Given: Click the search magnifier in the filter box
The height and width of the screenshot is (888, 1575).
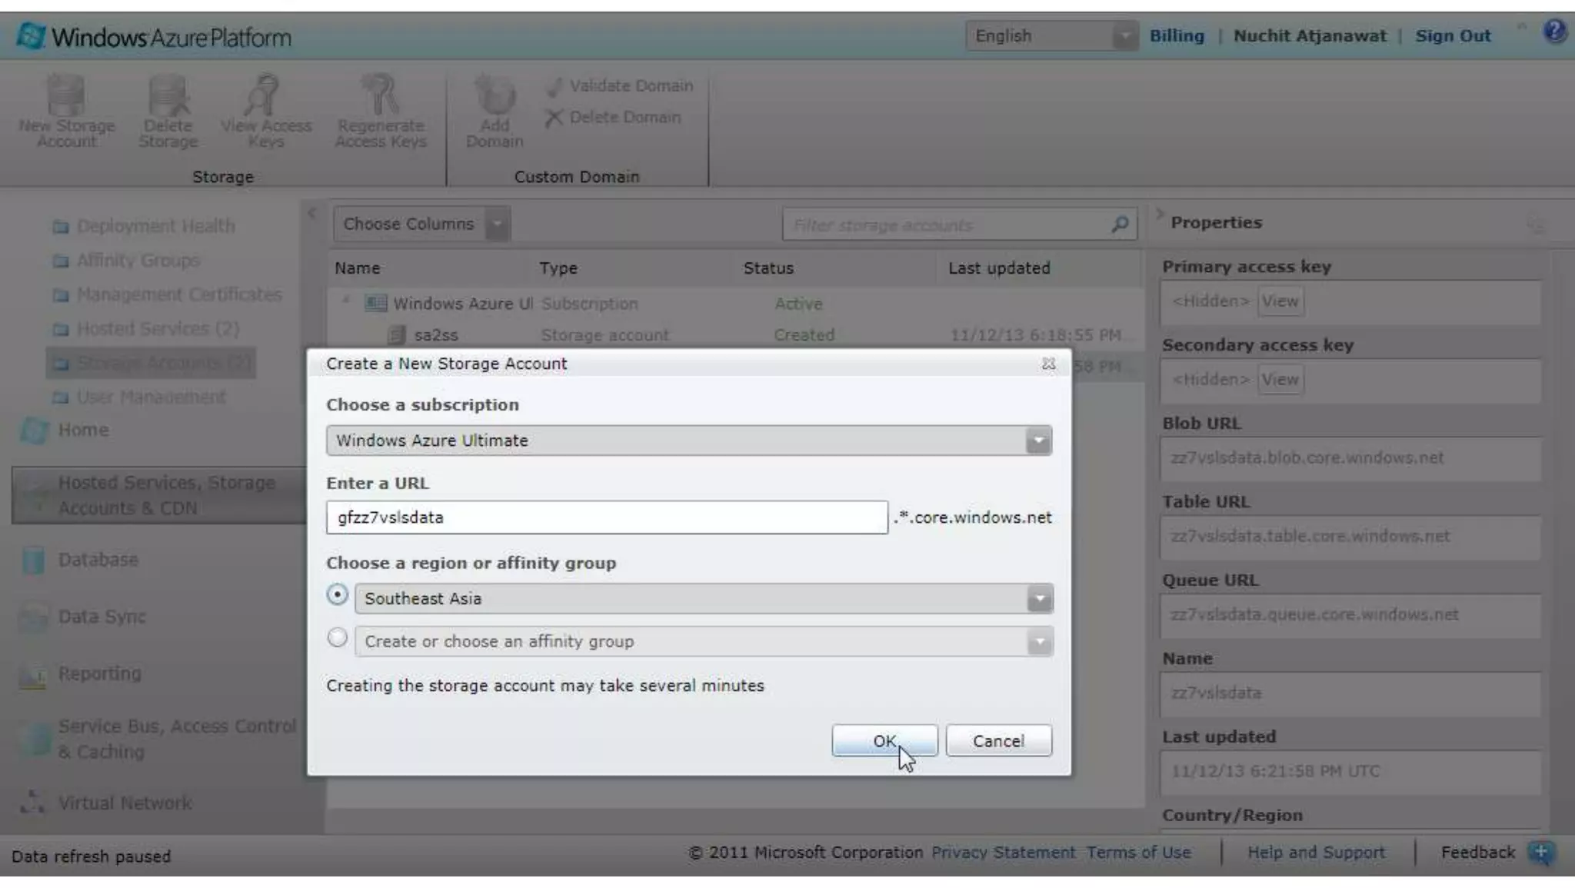Looking at the screenshot, I should click(x=1120, y=224).
